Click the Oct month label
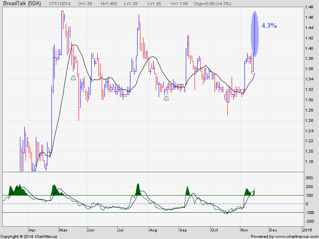Viewport: 319px width, 239px height. click(215, 230)
